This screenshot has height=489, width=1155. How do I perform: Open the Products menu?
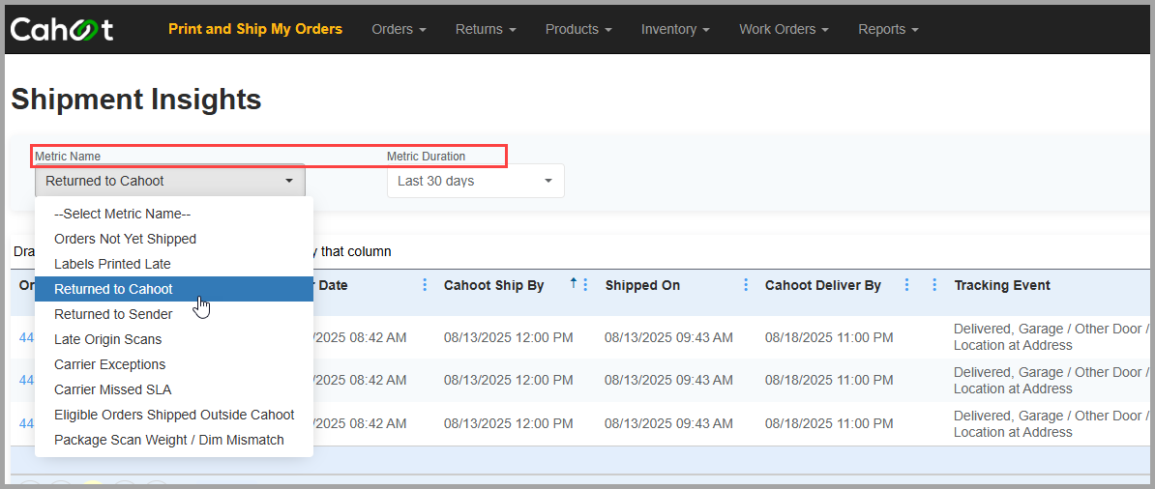[x=579, y=29]
